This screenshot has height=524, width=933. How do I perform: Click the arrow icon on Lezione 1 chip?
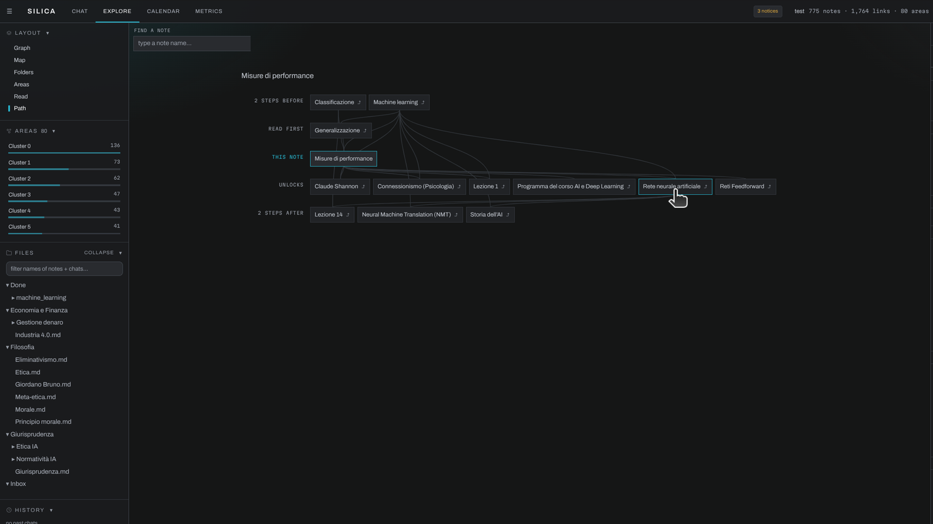pos(503,187)
